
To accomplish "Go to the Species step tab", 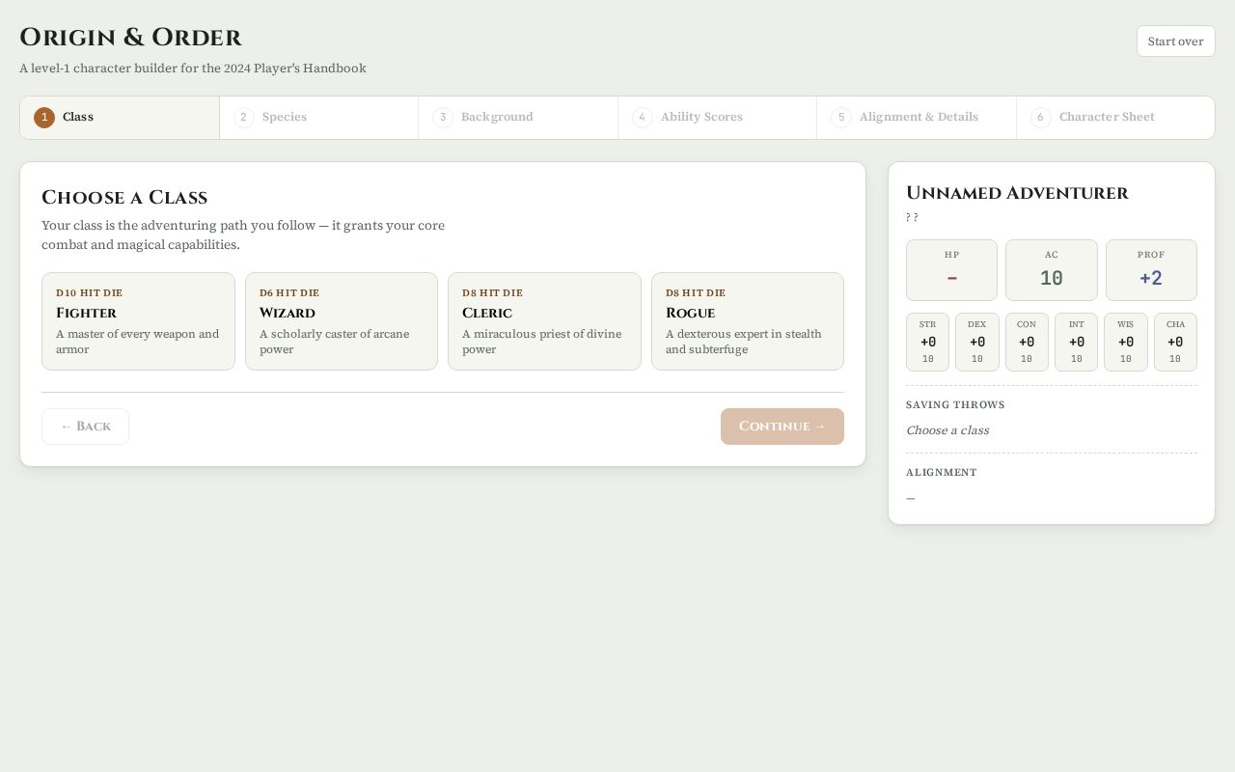I will (x=319, y=118).
